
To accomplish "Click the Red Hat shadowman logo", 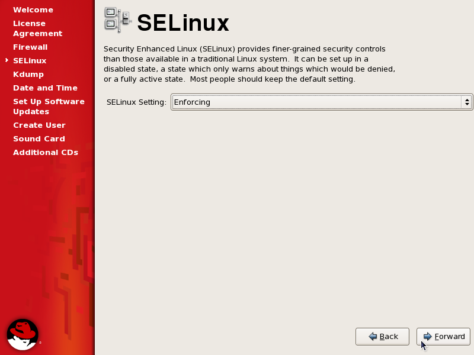I will coord(23,334).
